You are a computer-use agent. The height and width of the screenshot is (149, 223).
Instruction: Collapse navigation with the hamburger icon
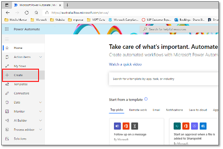coord(7,39)
